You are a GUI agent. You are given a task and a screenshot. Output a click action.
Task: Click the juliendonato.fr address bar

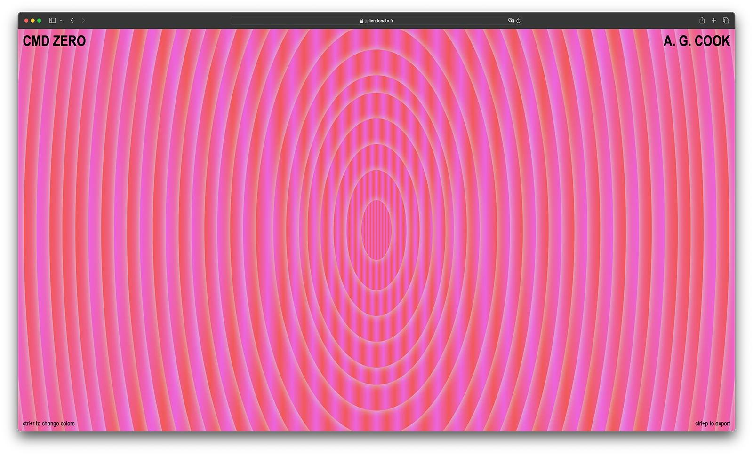point(376,21)
